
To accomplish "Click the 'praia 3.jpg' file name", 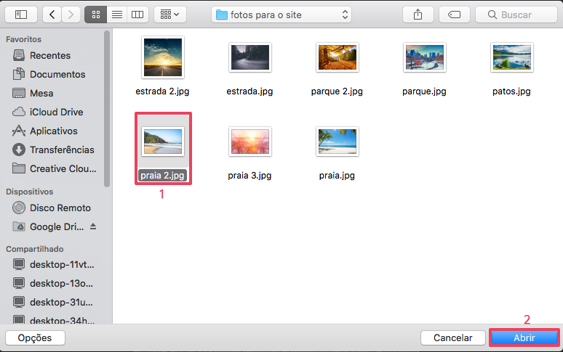I will pyautogui.click(x=249, y=176).
